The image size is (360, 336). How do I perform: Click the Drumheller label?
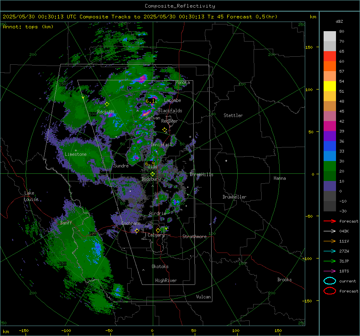click(234, 197)
